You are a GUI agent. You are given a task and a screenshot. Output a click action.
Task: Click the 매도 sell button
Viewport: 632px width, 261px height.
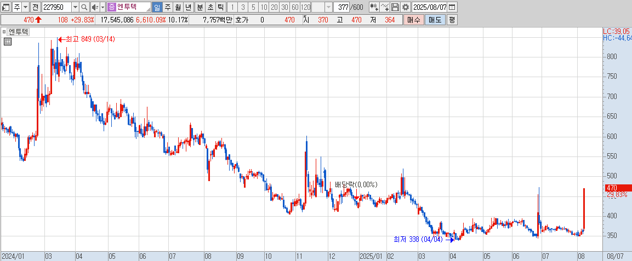point(435,20)
